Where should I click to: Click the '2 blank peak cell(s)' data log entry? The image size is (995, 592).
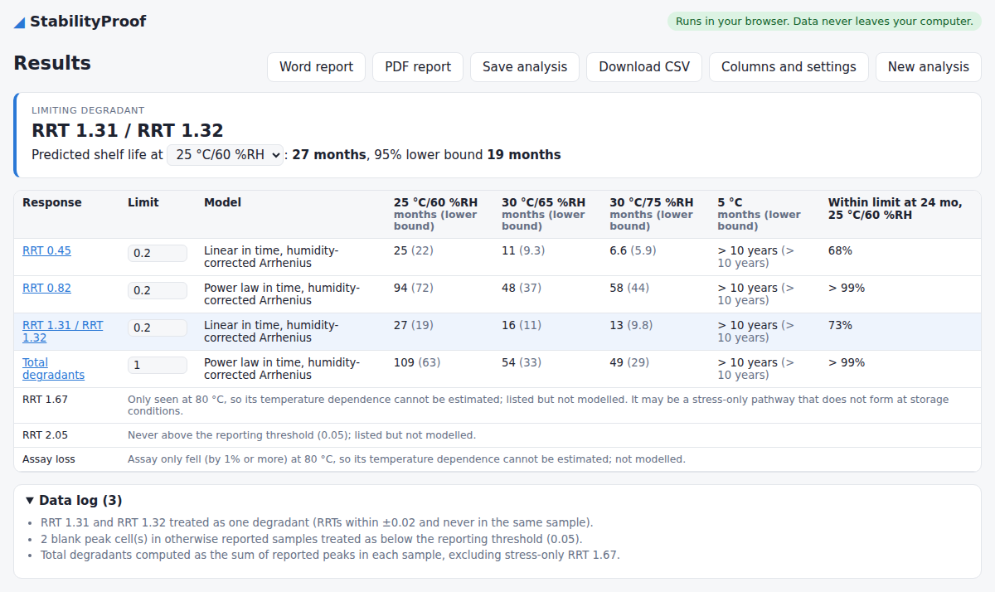point(312,539)
